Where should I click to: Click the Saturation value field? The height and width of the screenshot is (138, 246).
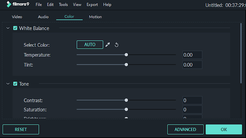pyautogui.click(x=192, y=110)
